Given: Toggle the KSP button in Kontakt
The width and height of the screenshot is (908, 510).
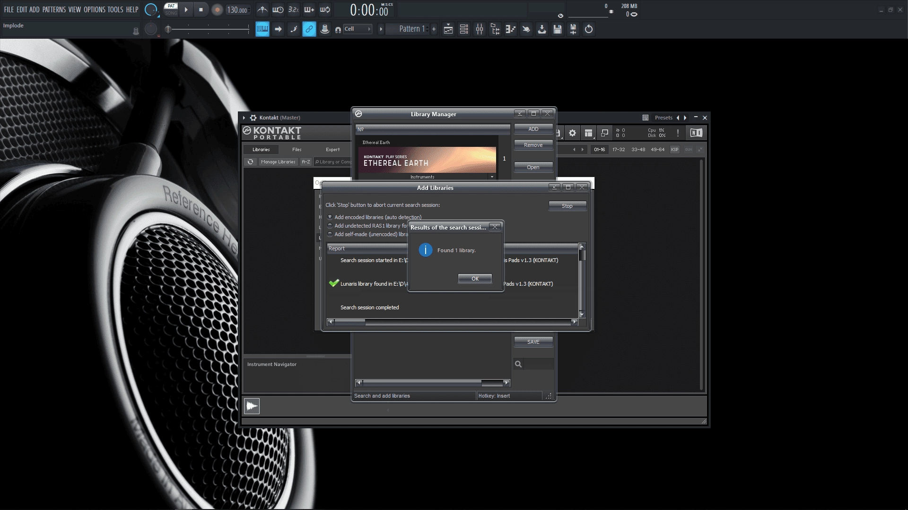Looking at the screenshot, I should coord(675,150).
